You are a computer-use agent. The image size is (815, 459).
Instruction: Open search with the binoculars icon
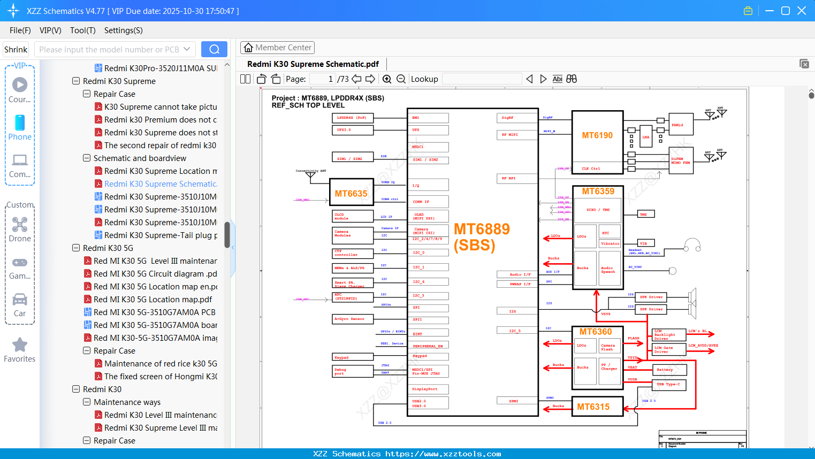(x=570, y=79)
